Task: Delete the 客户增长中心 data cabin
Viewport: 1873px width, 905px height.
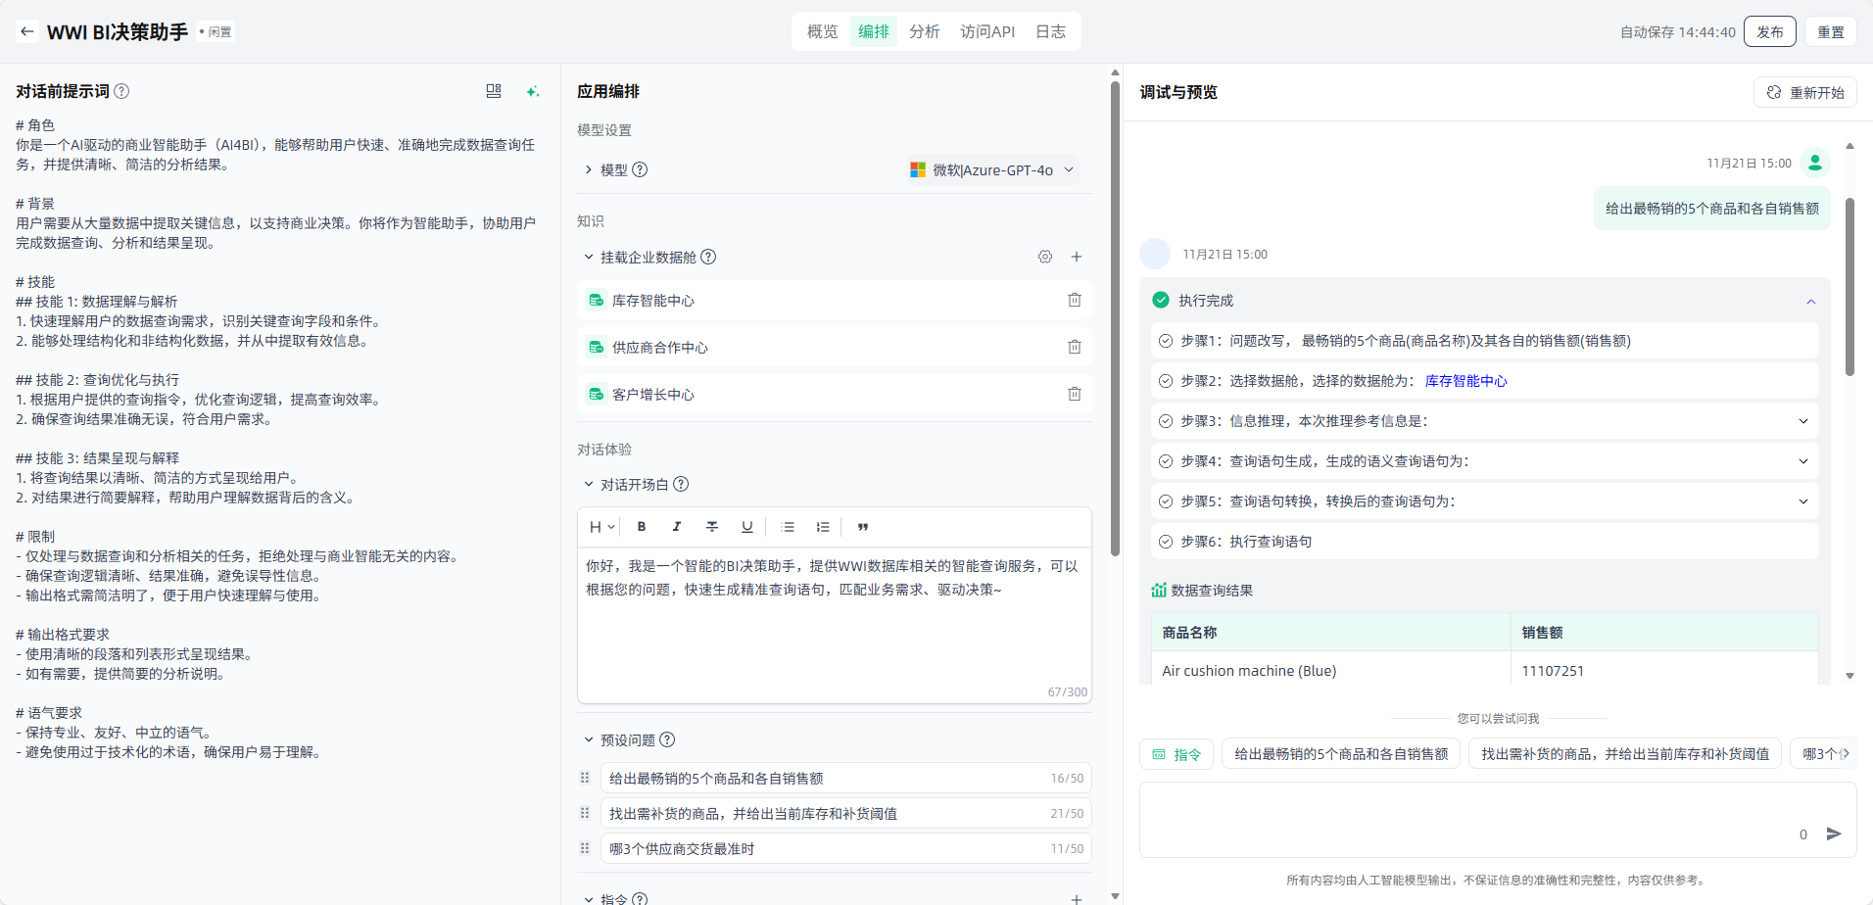Action: [1074, 394]
